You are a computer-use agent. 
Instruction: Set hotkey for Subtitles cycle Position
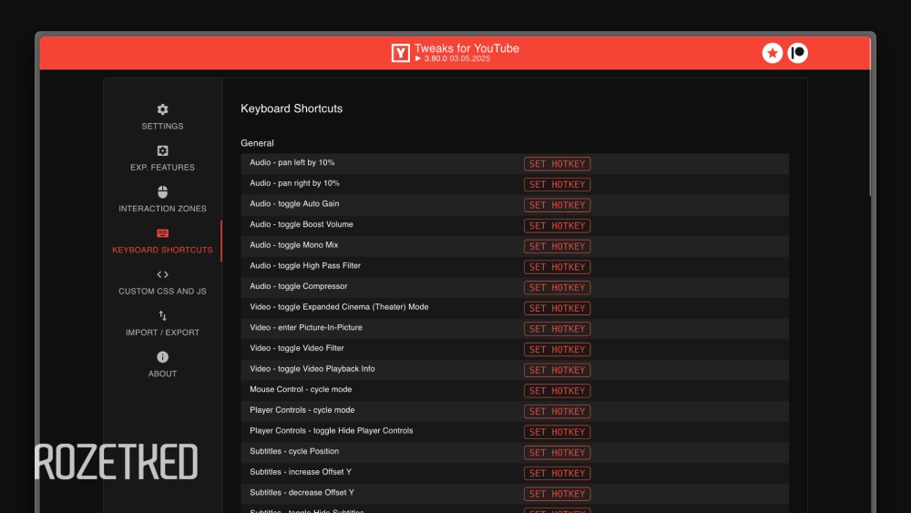(x=557, y=453)
